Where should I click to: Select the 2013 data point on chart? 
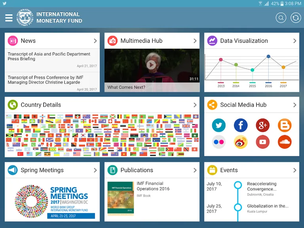coord(220,59)
